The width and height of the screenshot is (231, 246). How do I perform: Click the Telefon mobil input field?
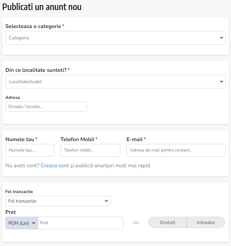point(90,150)
